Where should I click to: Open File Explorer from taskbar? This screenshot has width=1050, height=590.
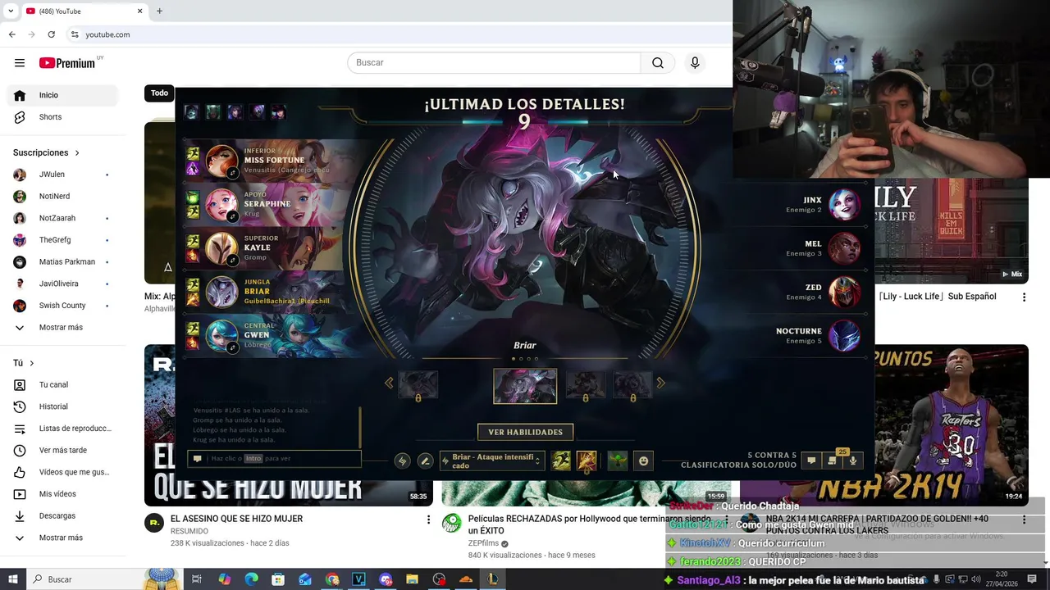click(413, 579)
